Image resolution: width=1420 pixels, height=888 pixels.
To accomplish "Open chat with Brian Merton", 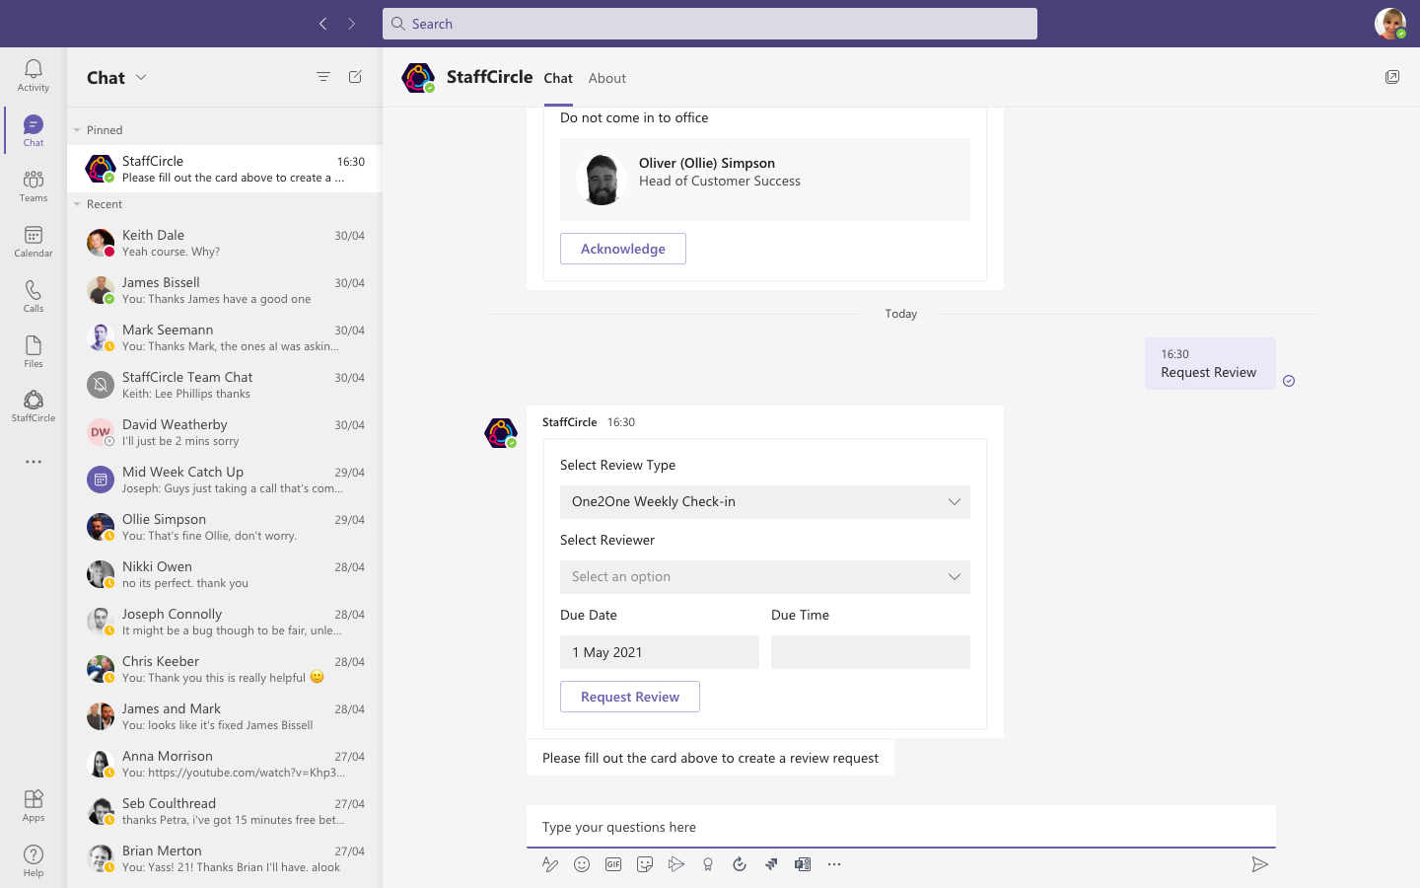I will pos(225,858).
